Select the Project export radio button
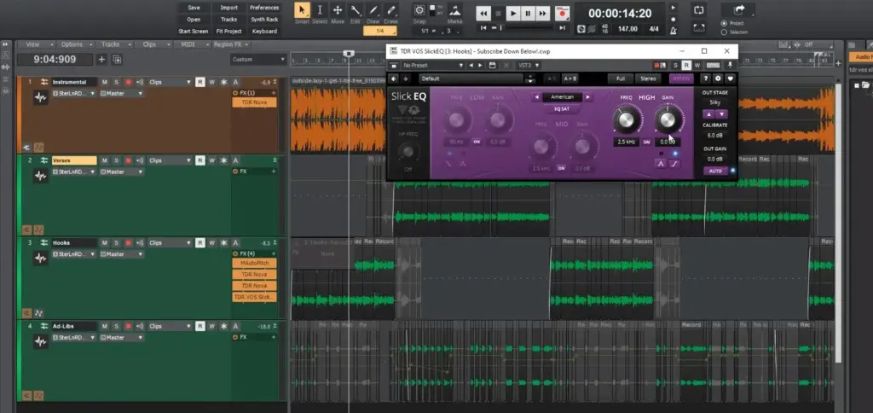Image resolution: width=873 pixels, height=413 pixels. coord(724,23)
